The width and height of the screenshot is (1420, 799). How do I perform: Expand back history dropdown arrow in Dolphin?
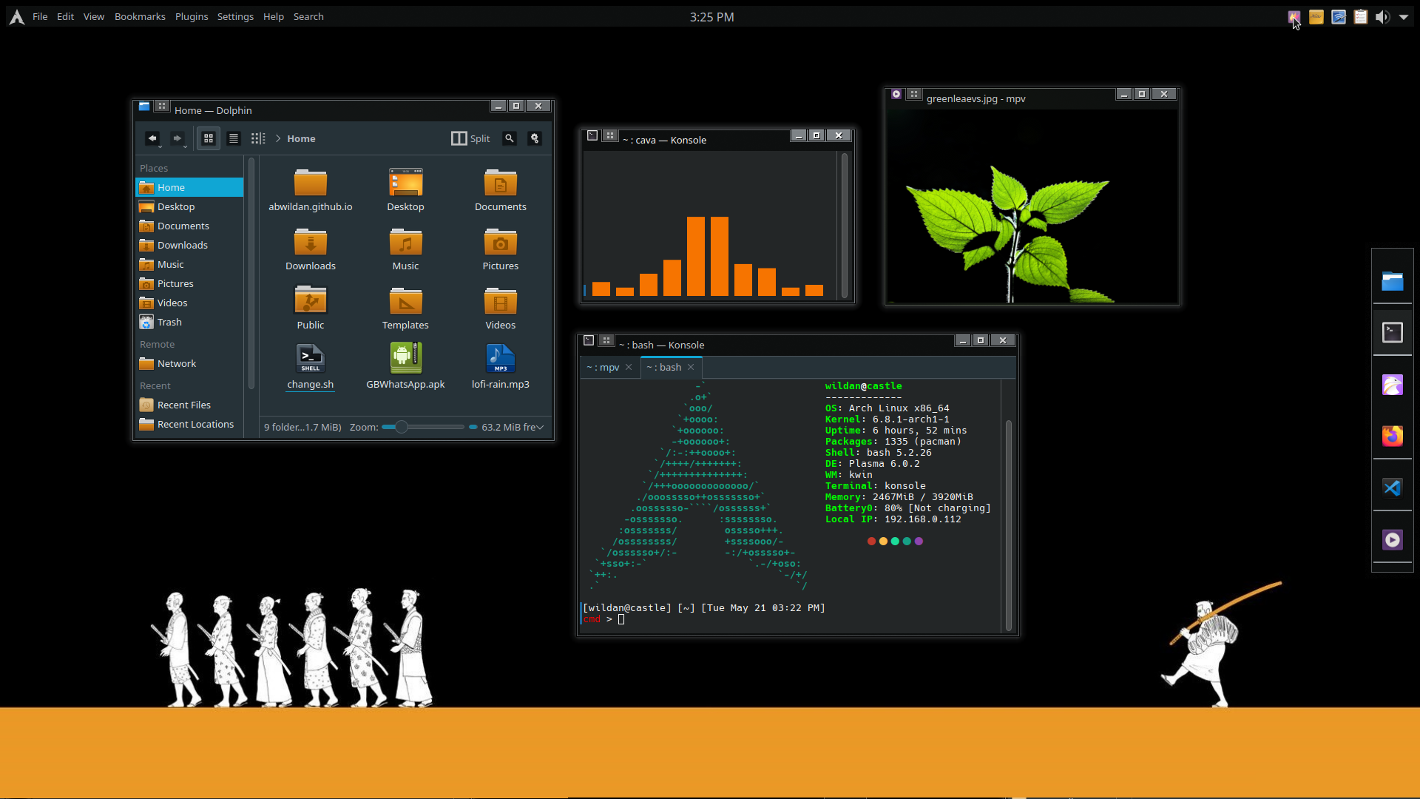(160, 146)
